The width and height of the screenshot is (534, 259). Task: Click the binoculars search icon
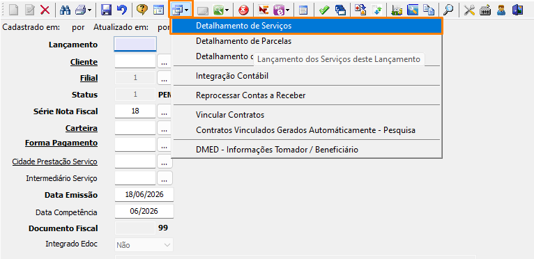(x=65, y=10)
